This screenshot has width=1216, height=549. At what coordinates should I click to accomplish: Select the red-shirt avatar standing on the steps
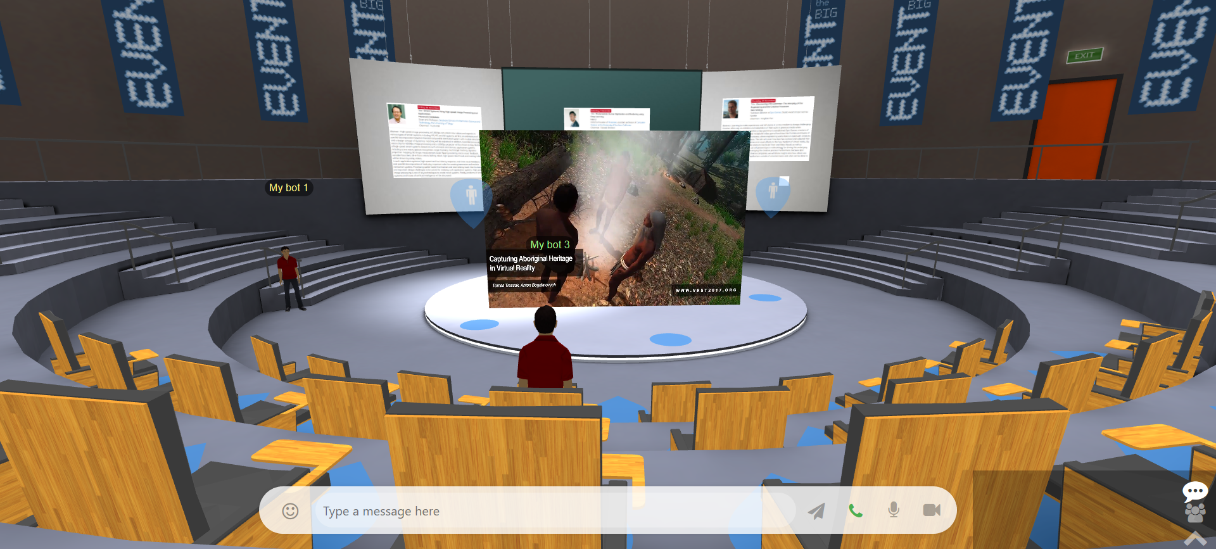(x=289, y=278)
